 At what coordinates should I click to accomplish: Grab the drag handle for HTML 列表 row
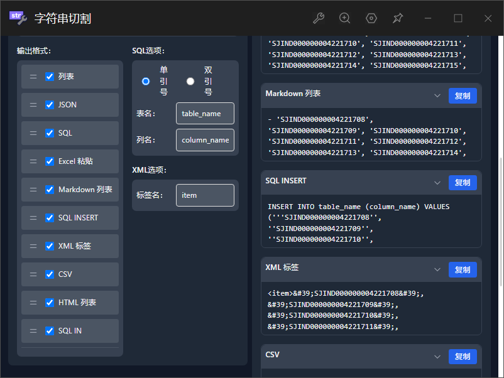[x=33, y=303]
